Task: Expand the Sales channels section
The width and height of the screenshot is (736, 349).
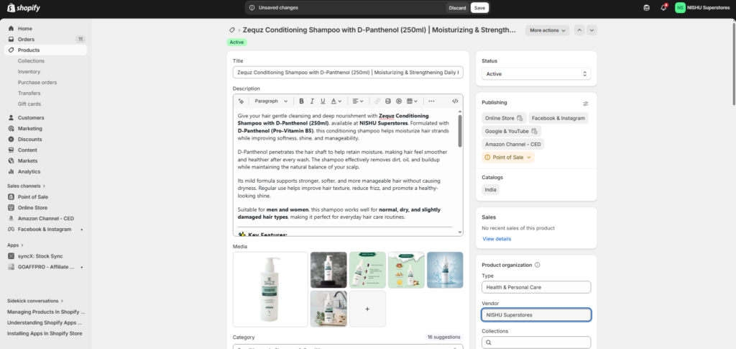Action: [x=27, y=186]
